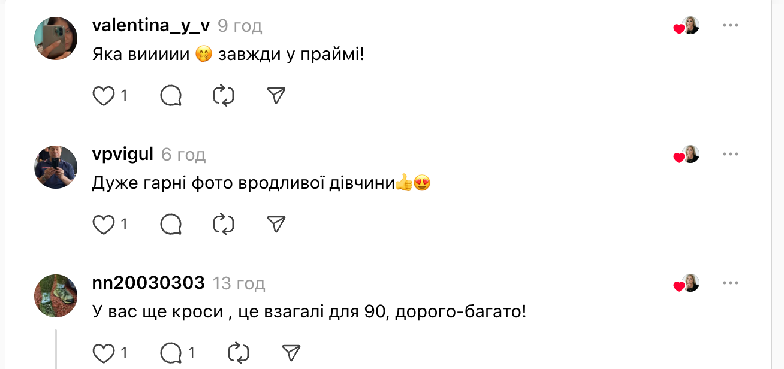784x369 pixels.
Task: Share valentina_y_v's comment via send icon
Action: coord(276,96)
